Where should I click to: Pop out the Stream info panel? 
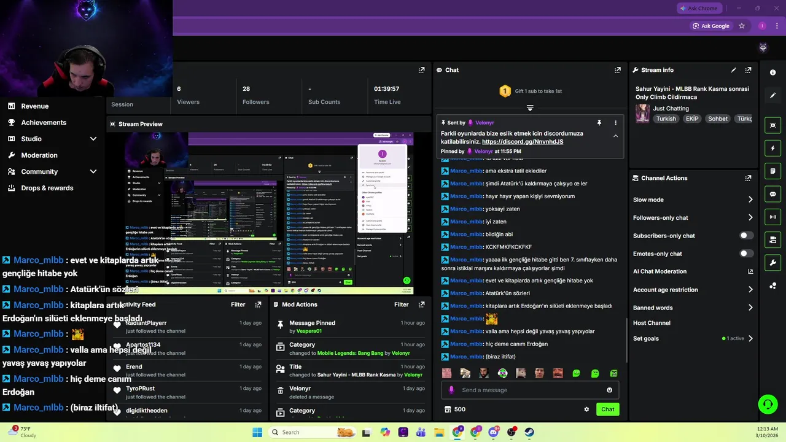(748, 70)
